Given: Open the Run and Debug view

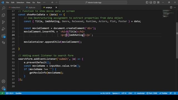Looking at the screenshot, I should coord(3,29).
